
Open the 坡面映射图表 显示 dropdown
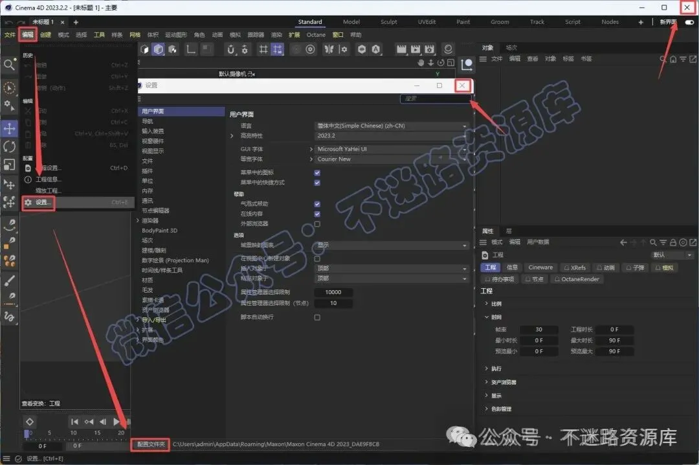[392, 245]
